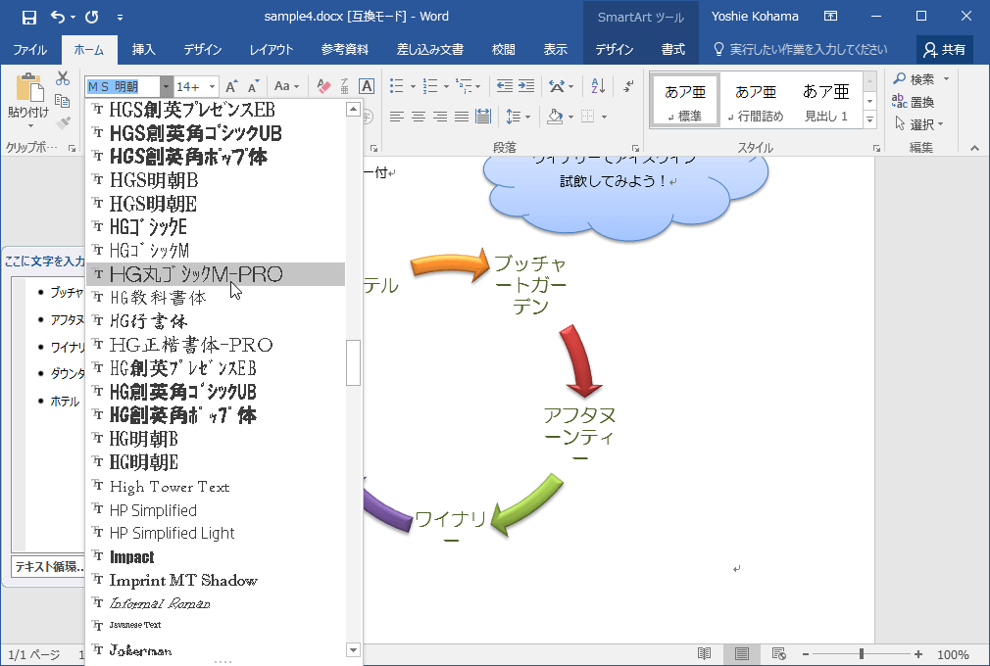
Task: Open the font size dropdown arrow
Action: tap(212, 86)
